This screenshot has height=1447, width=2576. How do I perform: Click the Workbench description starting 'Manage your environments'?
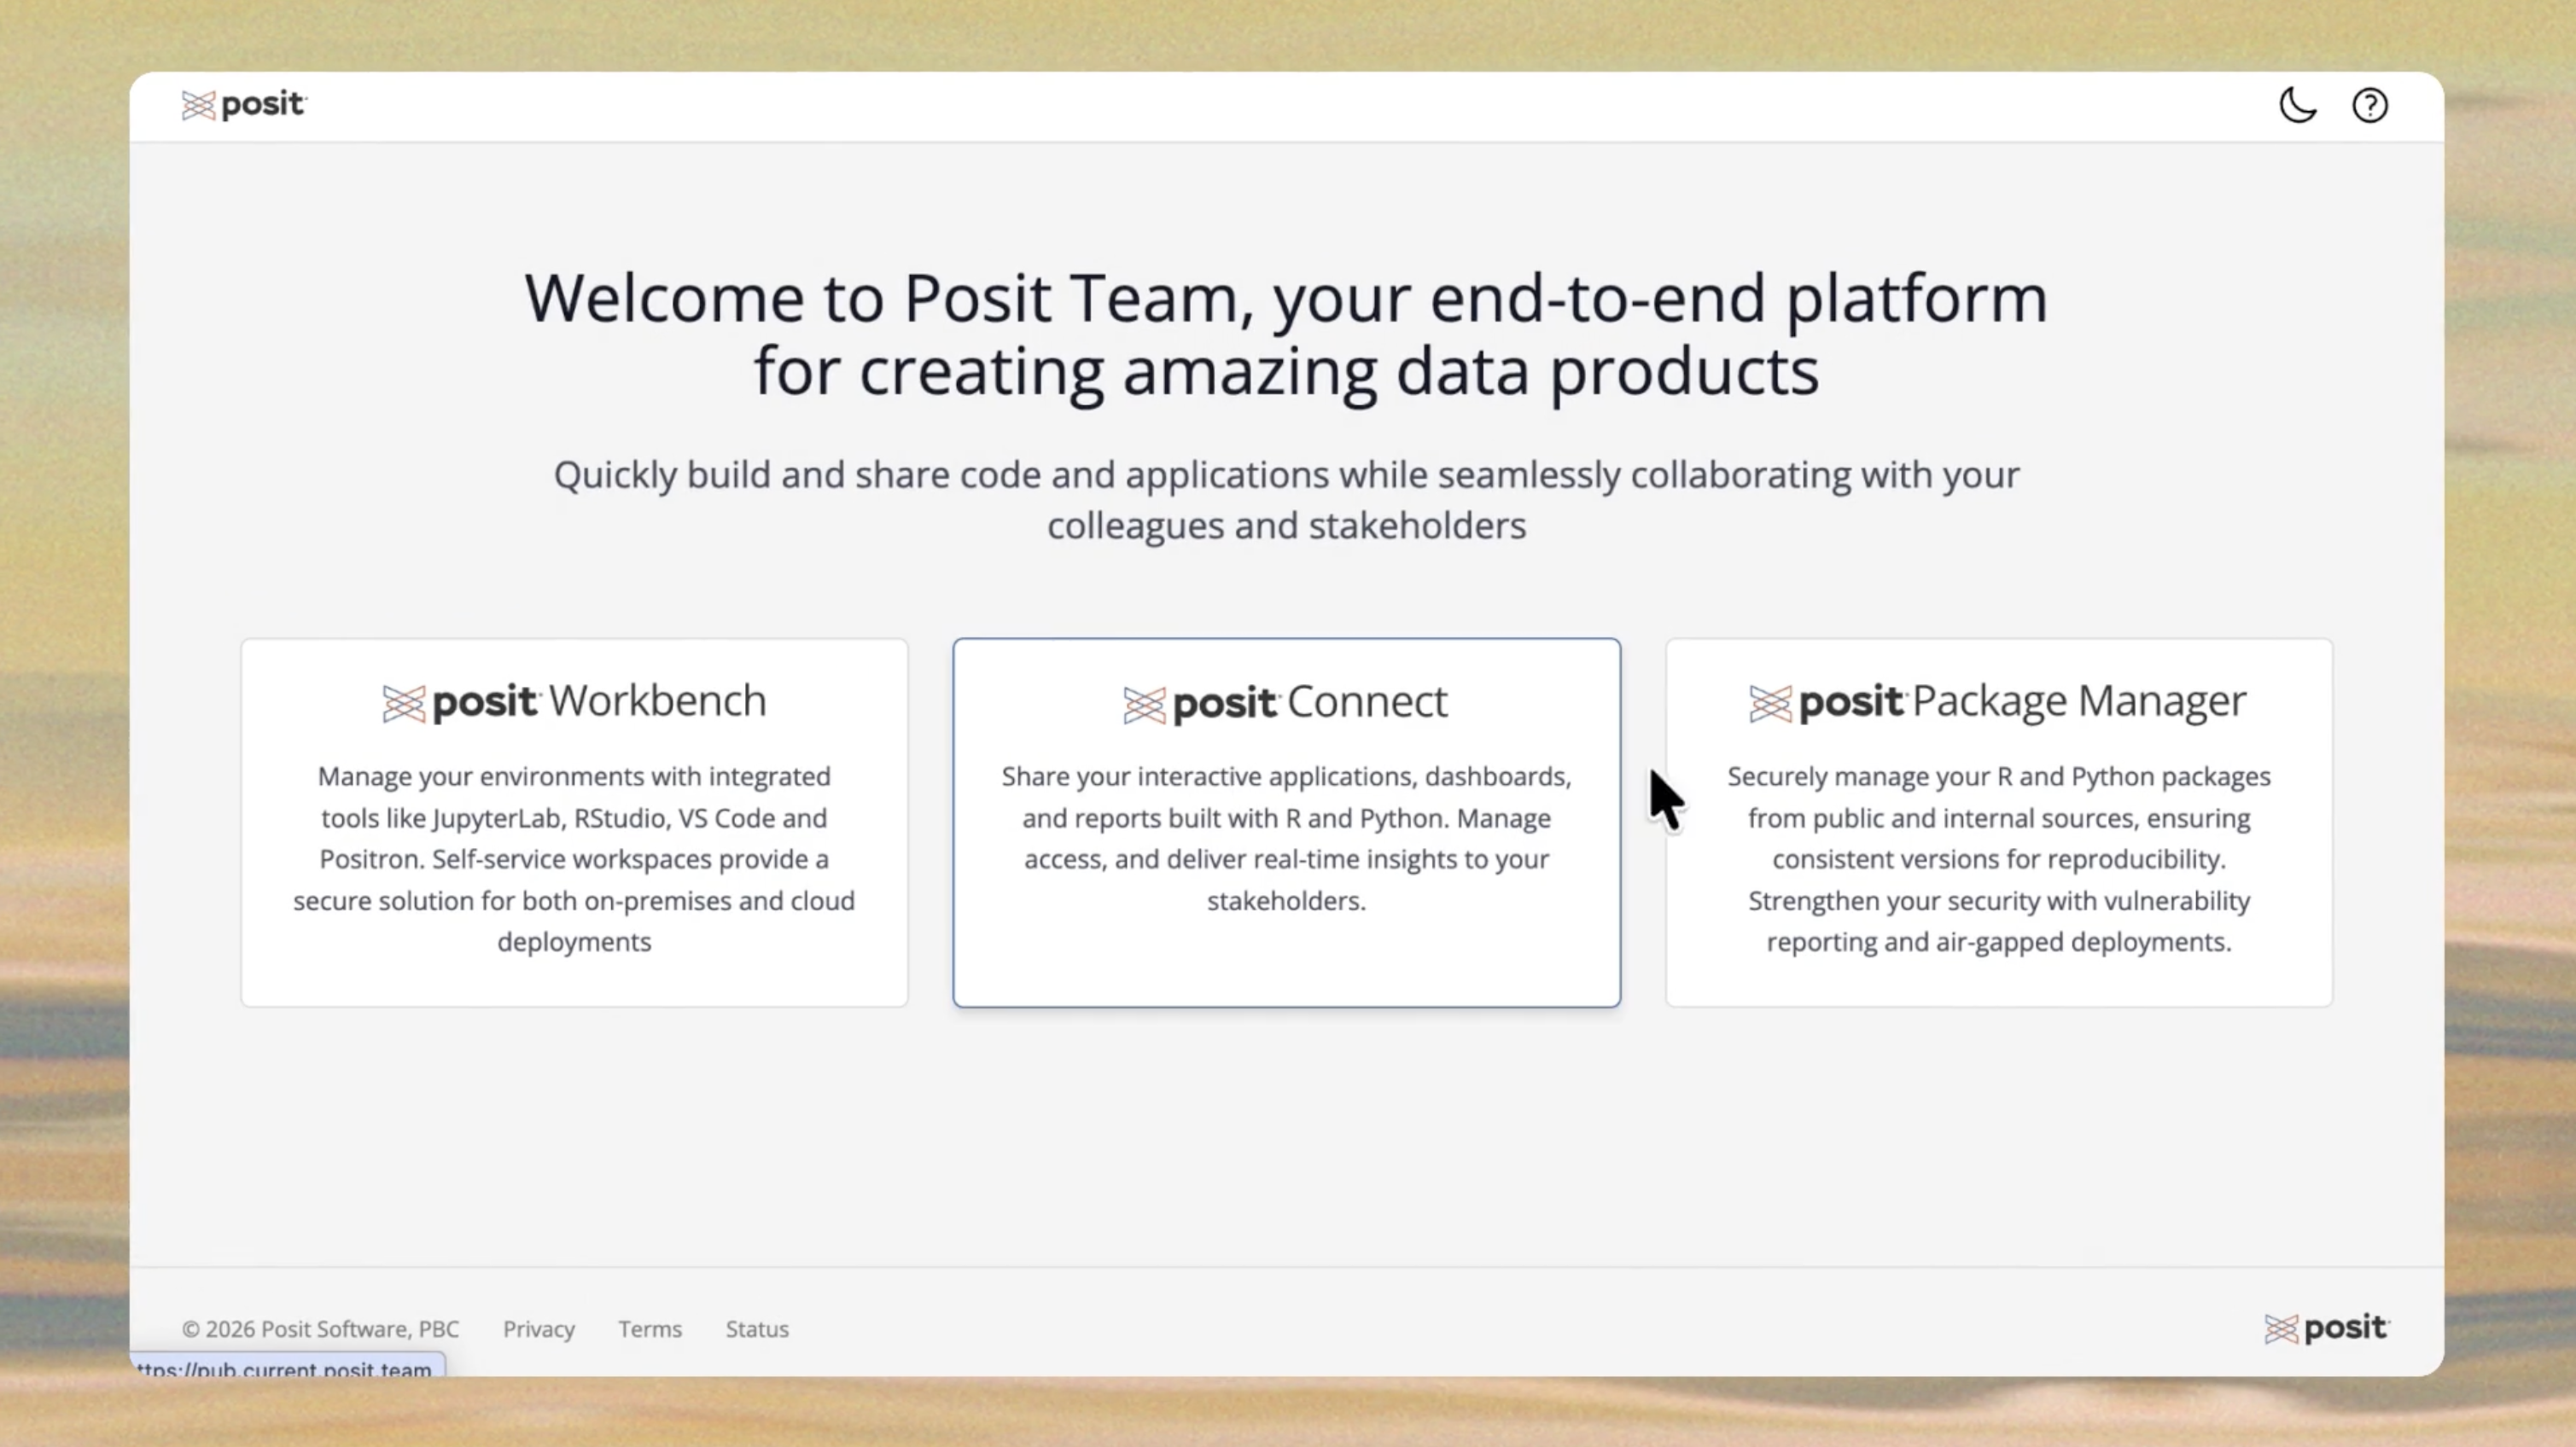pyautogui.click(x=574, y=858)
